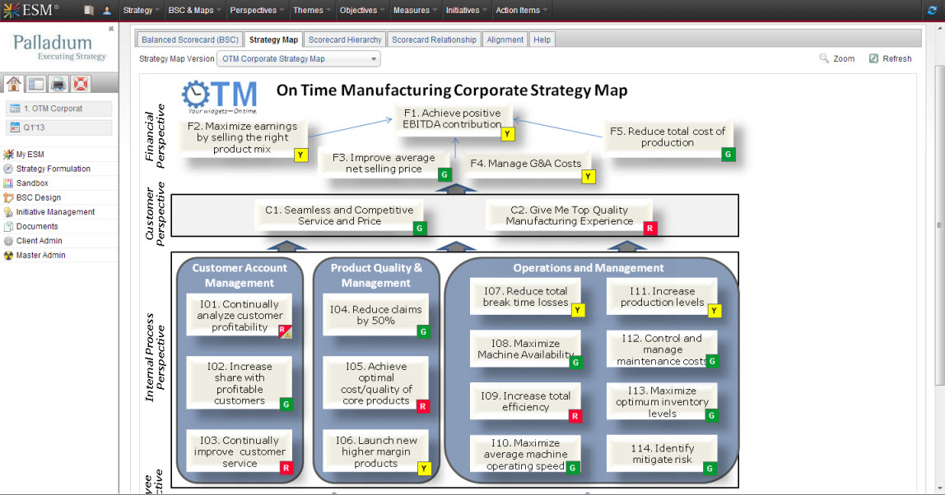Close the sidebar with the x icon
Viewport: 945px width, 495px height.
click(111, 28)
